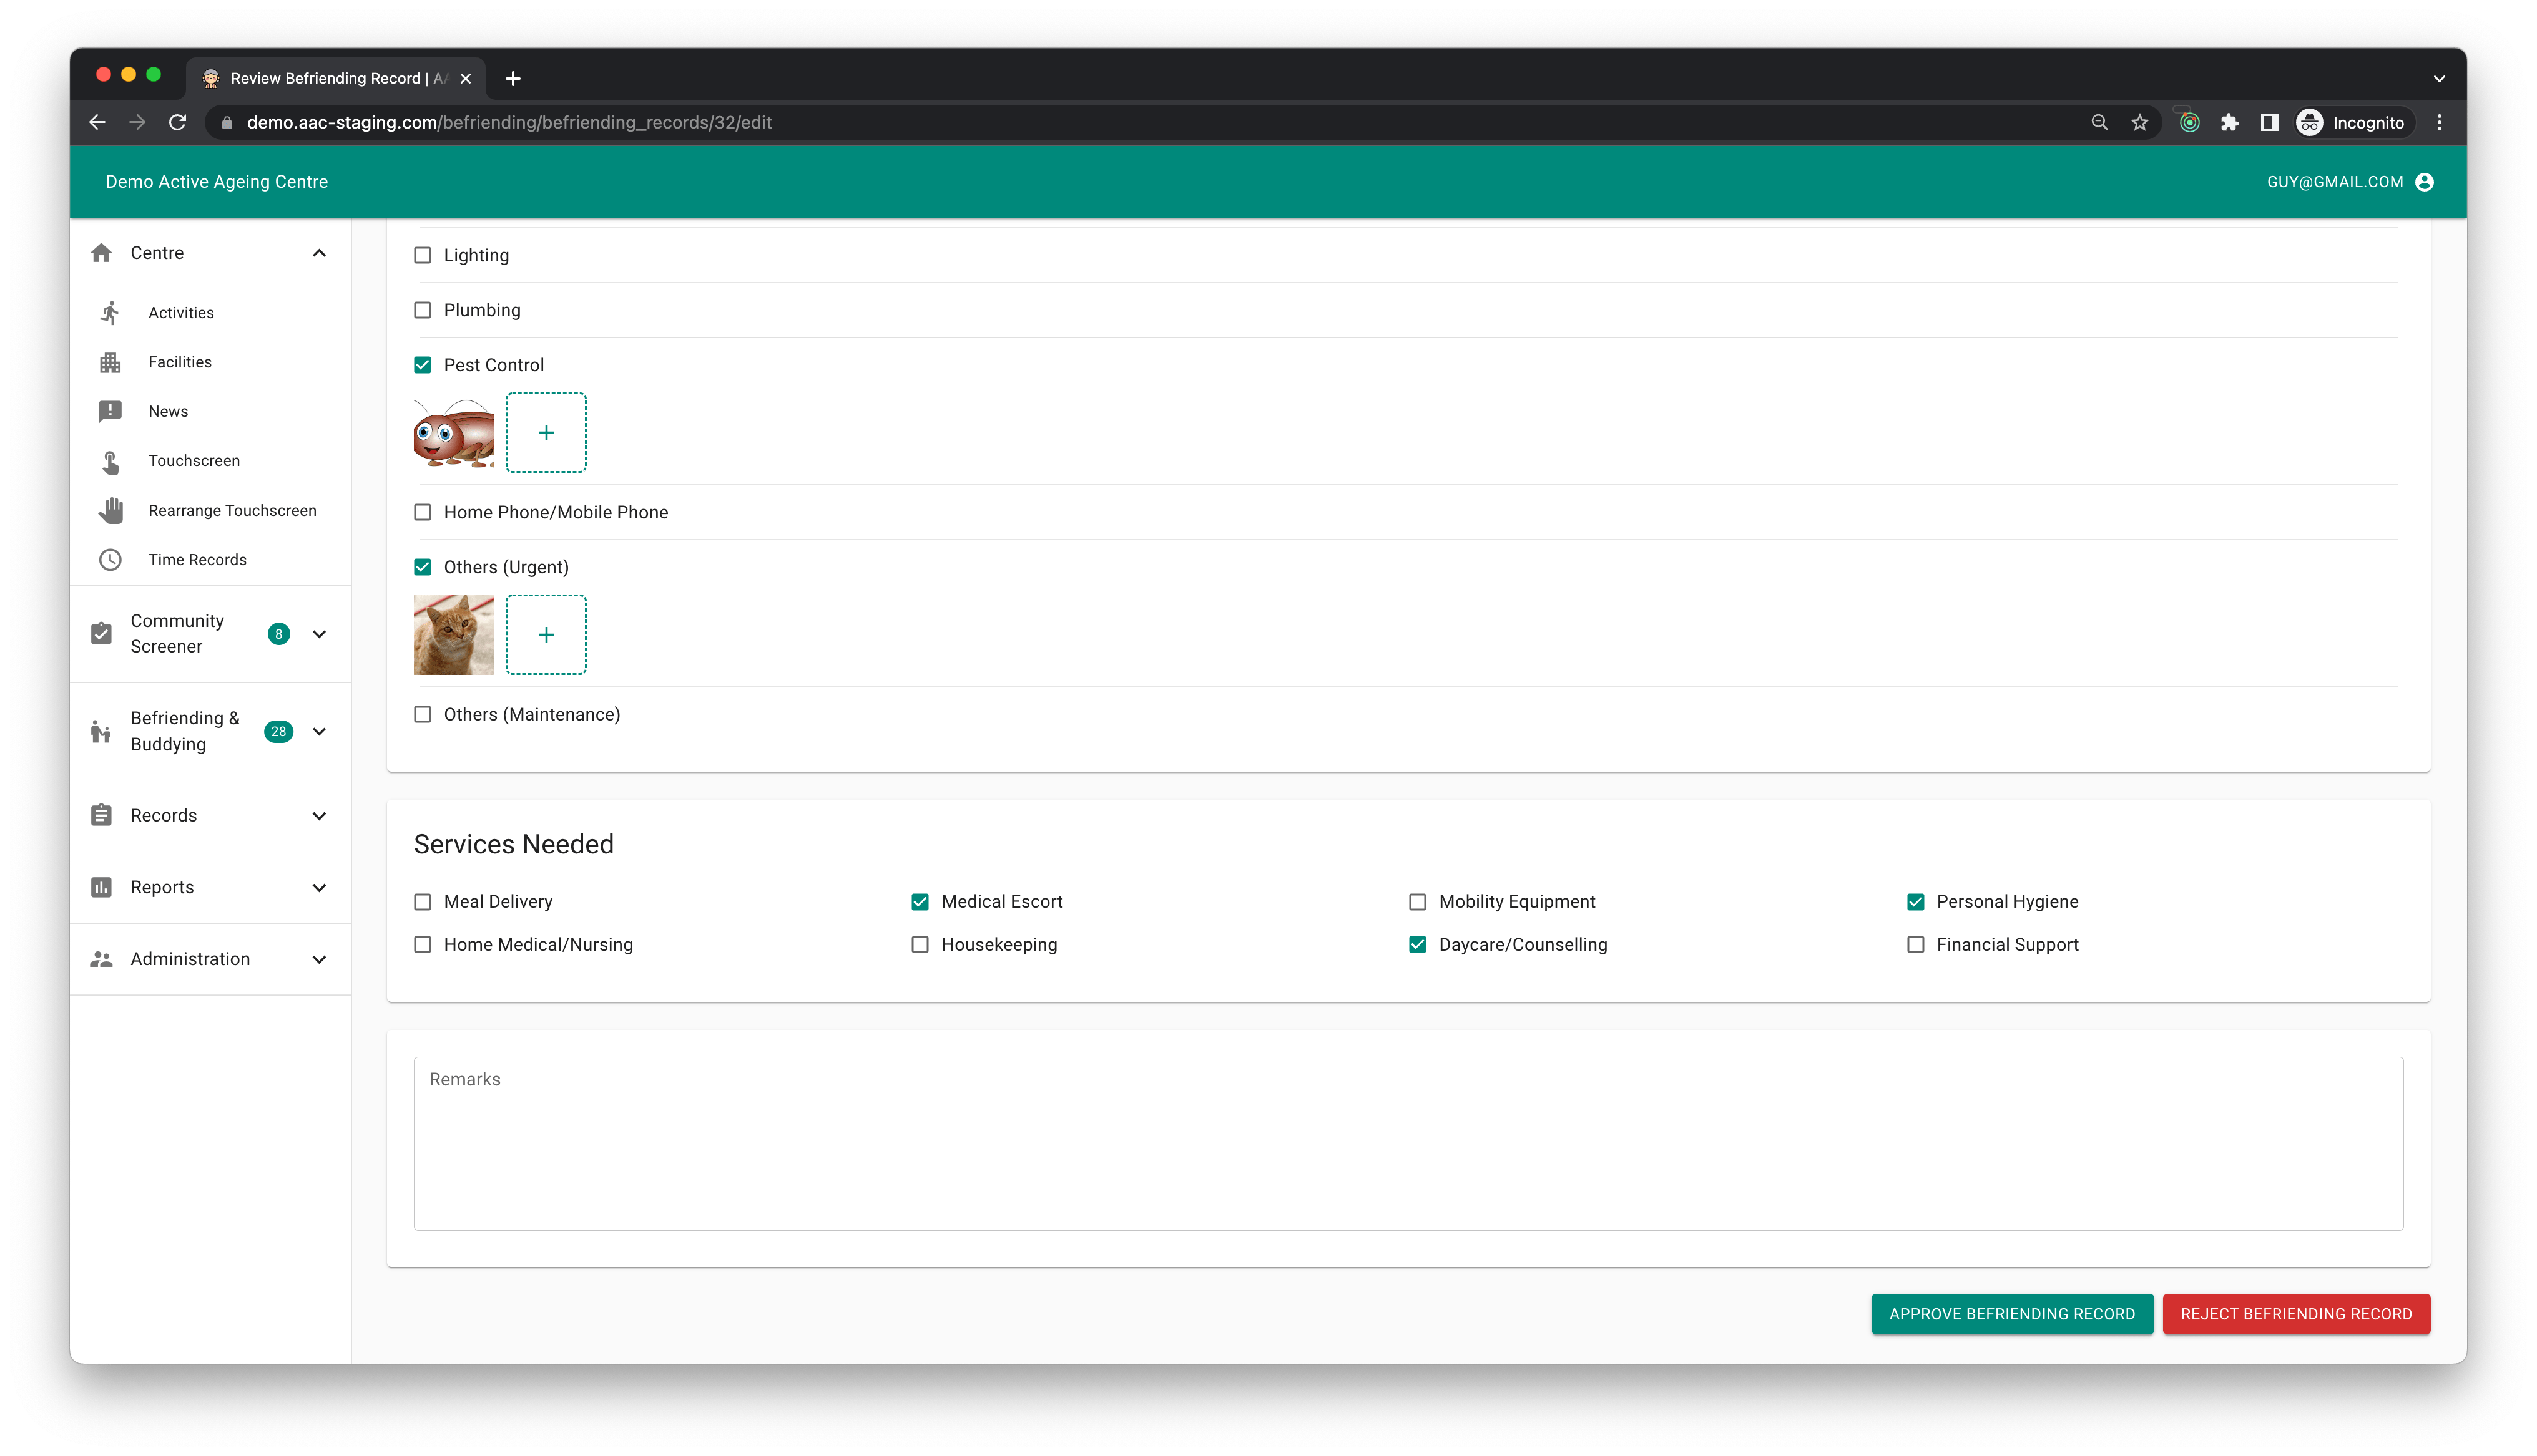Image resolution: width=2537 pixels, height=1456 pixels.
Task: Click Approve Befriending Record button
Action: pos(2011,1314)
